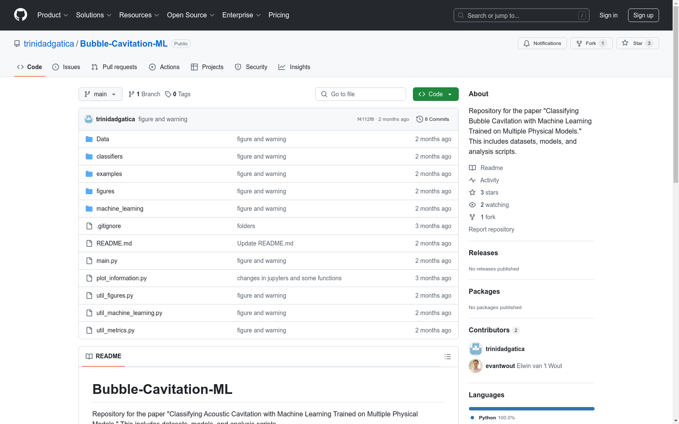This screenshot has height=424, width=679.
Task: Click the trinidadgatica owner link
Action: point(49,44)
